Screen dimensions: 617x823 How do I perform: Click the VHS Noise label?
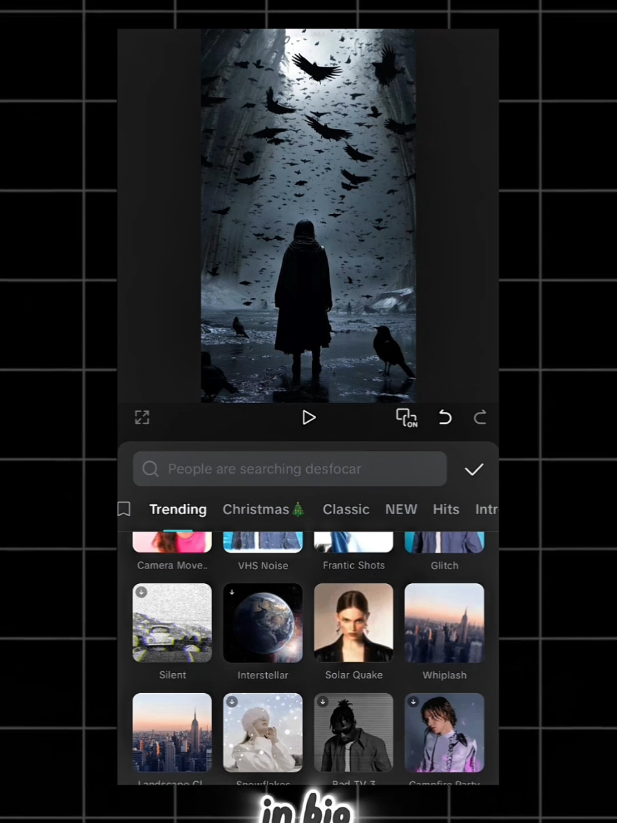click(x=263, y=565)
